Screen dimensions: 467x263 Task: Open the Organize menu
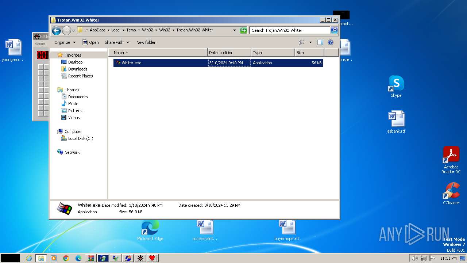pyautogui.click(x=65, y=42)
